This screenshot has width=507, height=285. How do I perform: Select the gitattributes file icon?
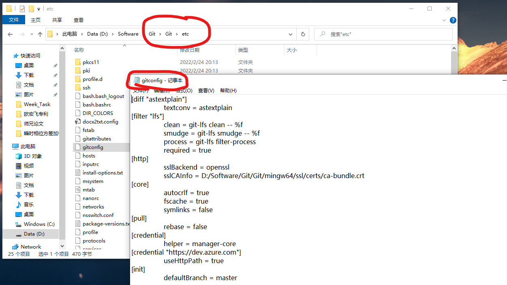pyautogui.click(x=78, y=139)
